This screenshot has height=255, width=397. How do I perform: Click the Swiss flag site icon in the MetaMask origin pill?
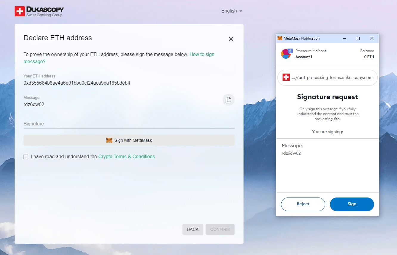point(286,77)
